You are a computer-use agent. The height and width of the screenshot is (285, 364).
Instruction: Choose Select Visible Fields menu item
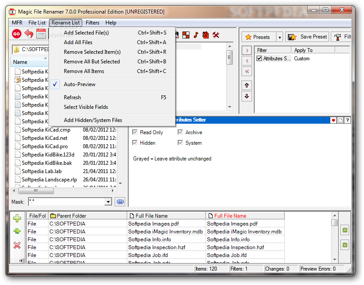click(x=112, y=107)
